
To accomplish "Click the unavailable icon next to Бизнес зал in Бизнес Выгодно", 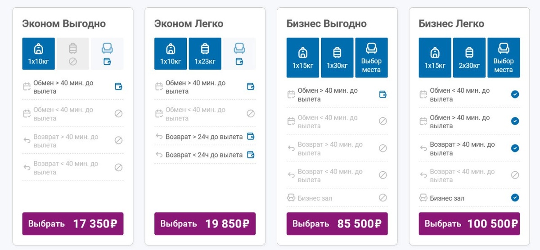I will (382, 198).
